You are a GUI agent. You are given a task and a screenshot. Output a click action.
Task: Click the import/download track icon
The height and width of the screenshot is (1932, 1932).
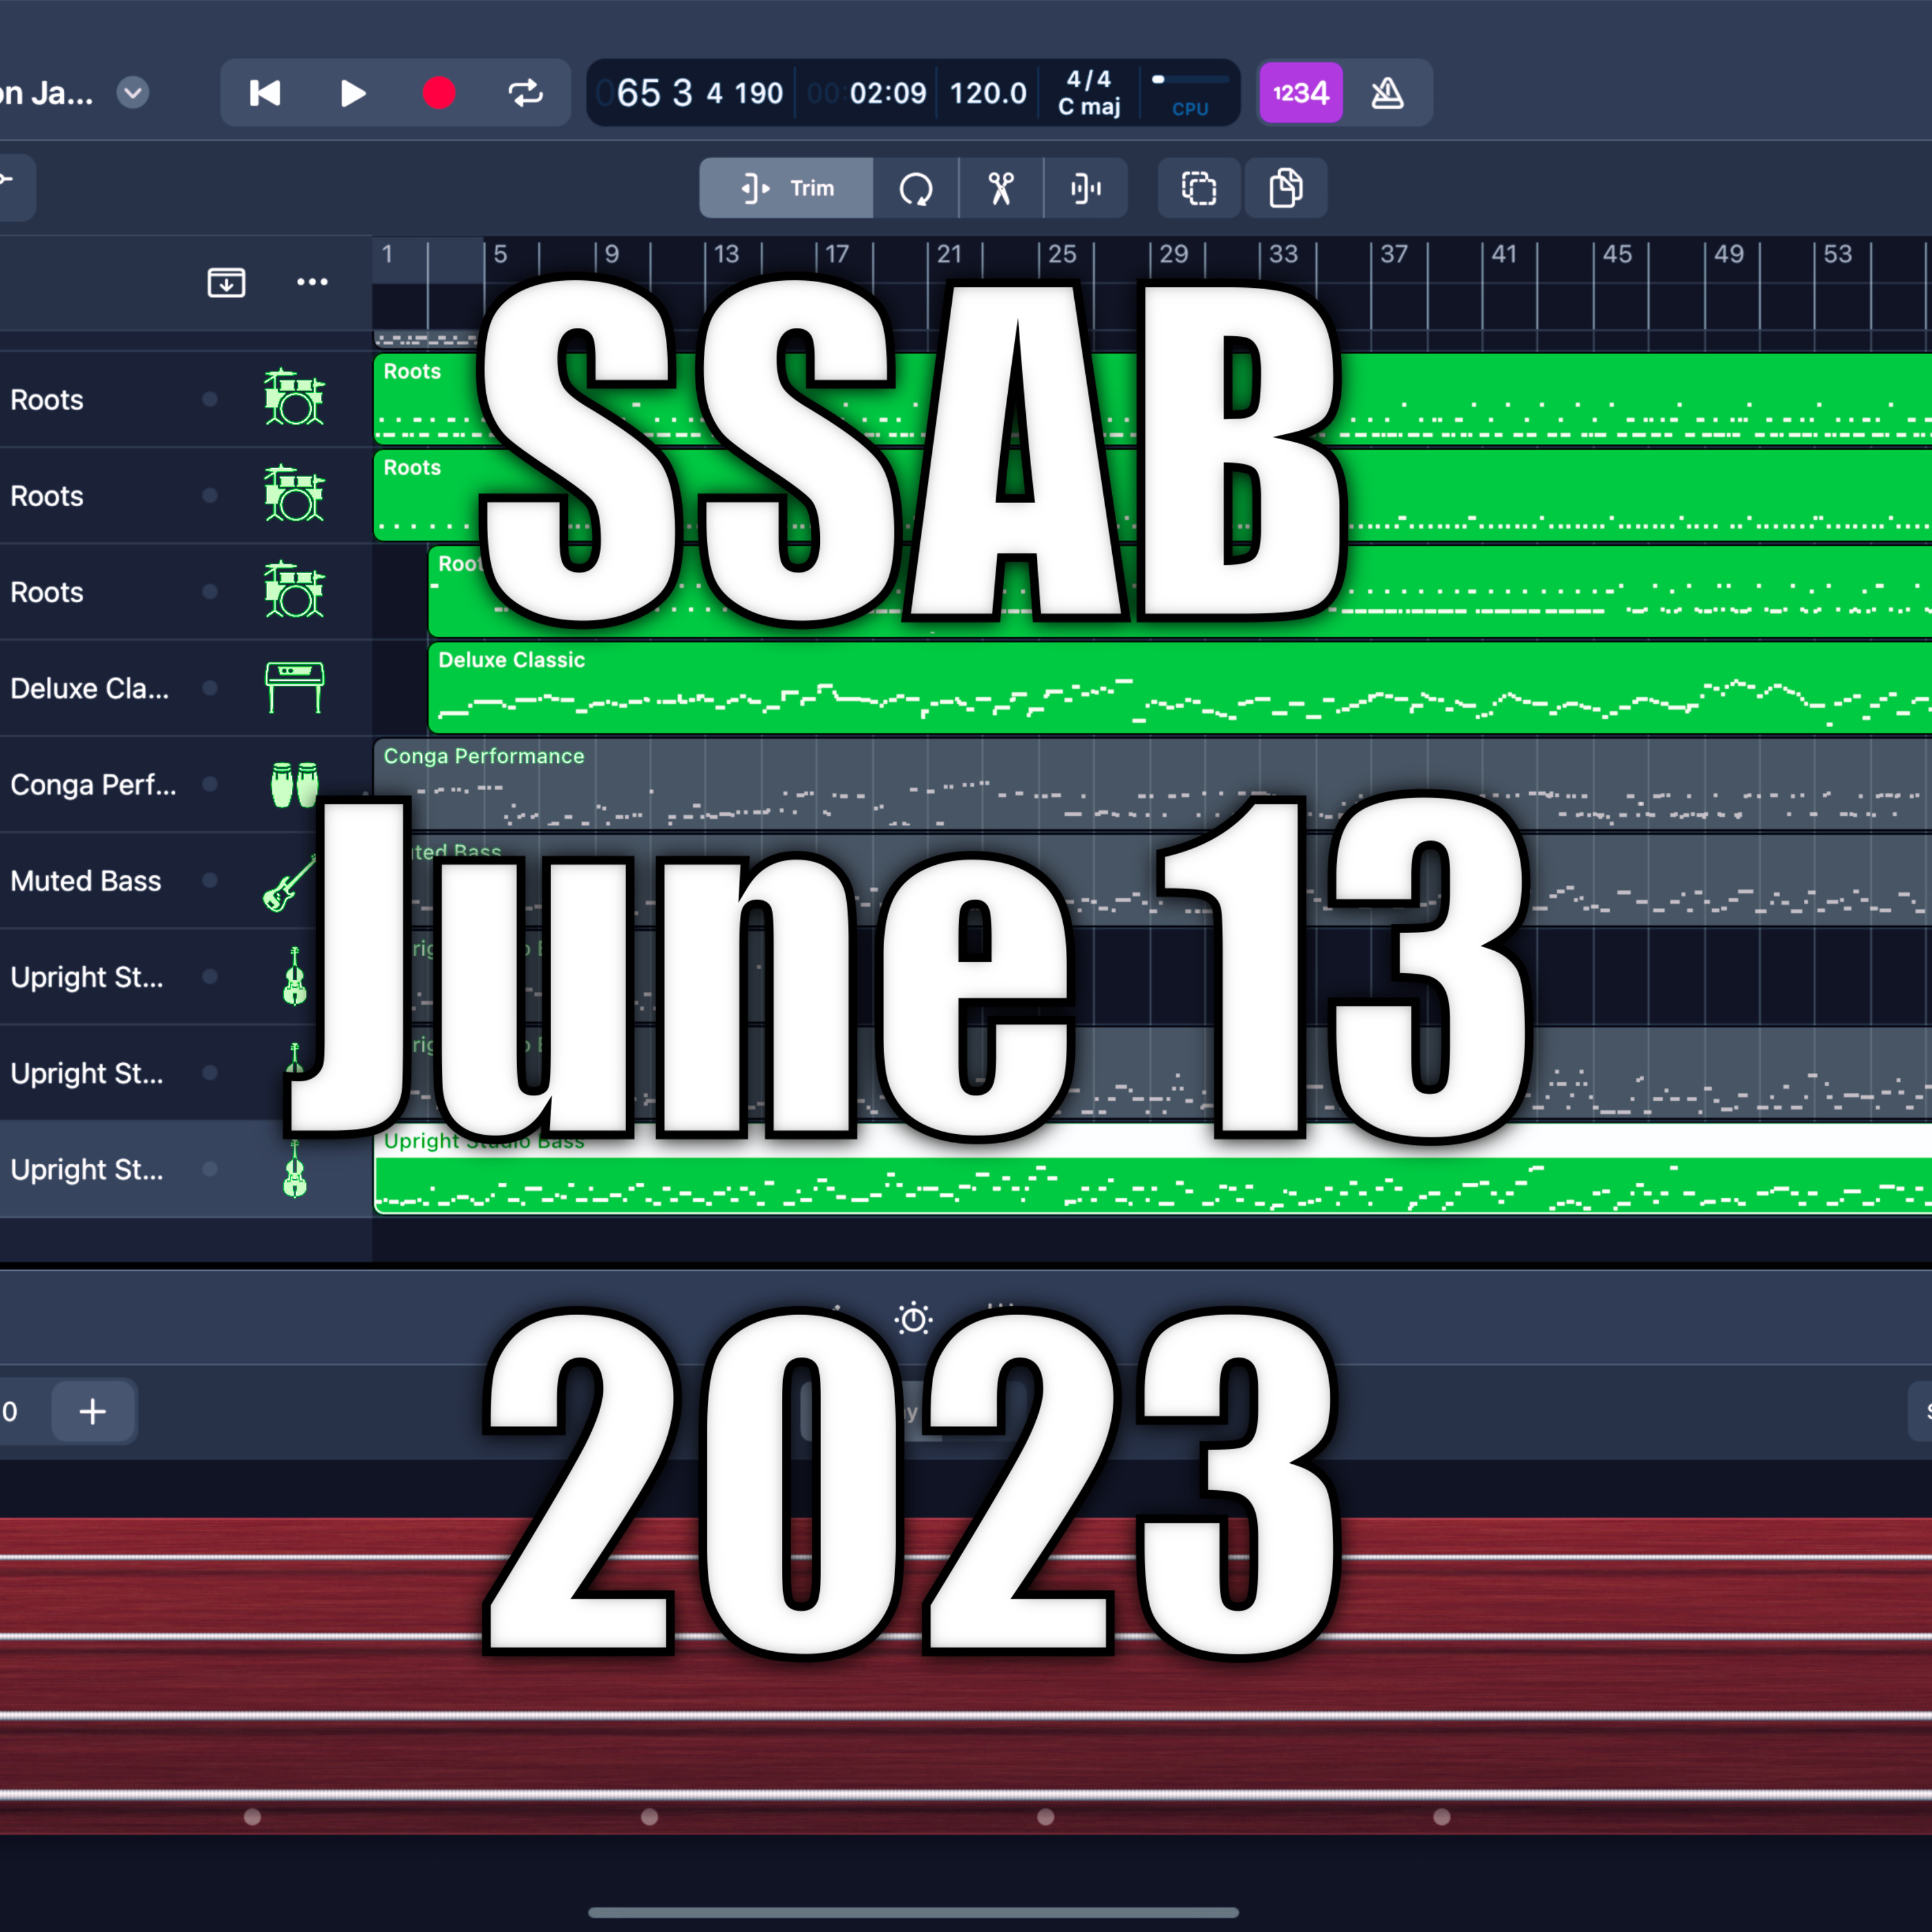point(226,282)
